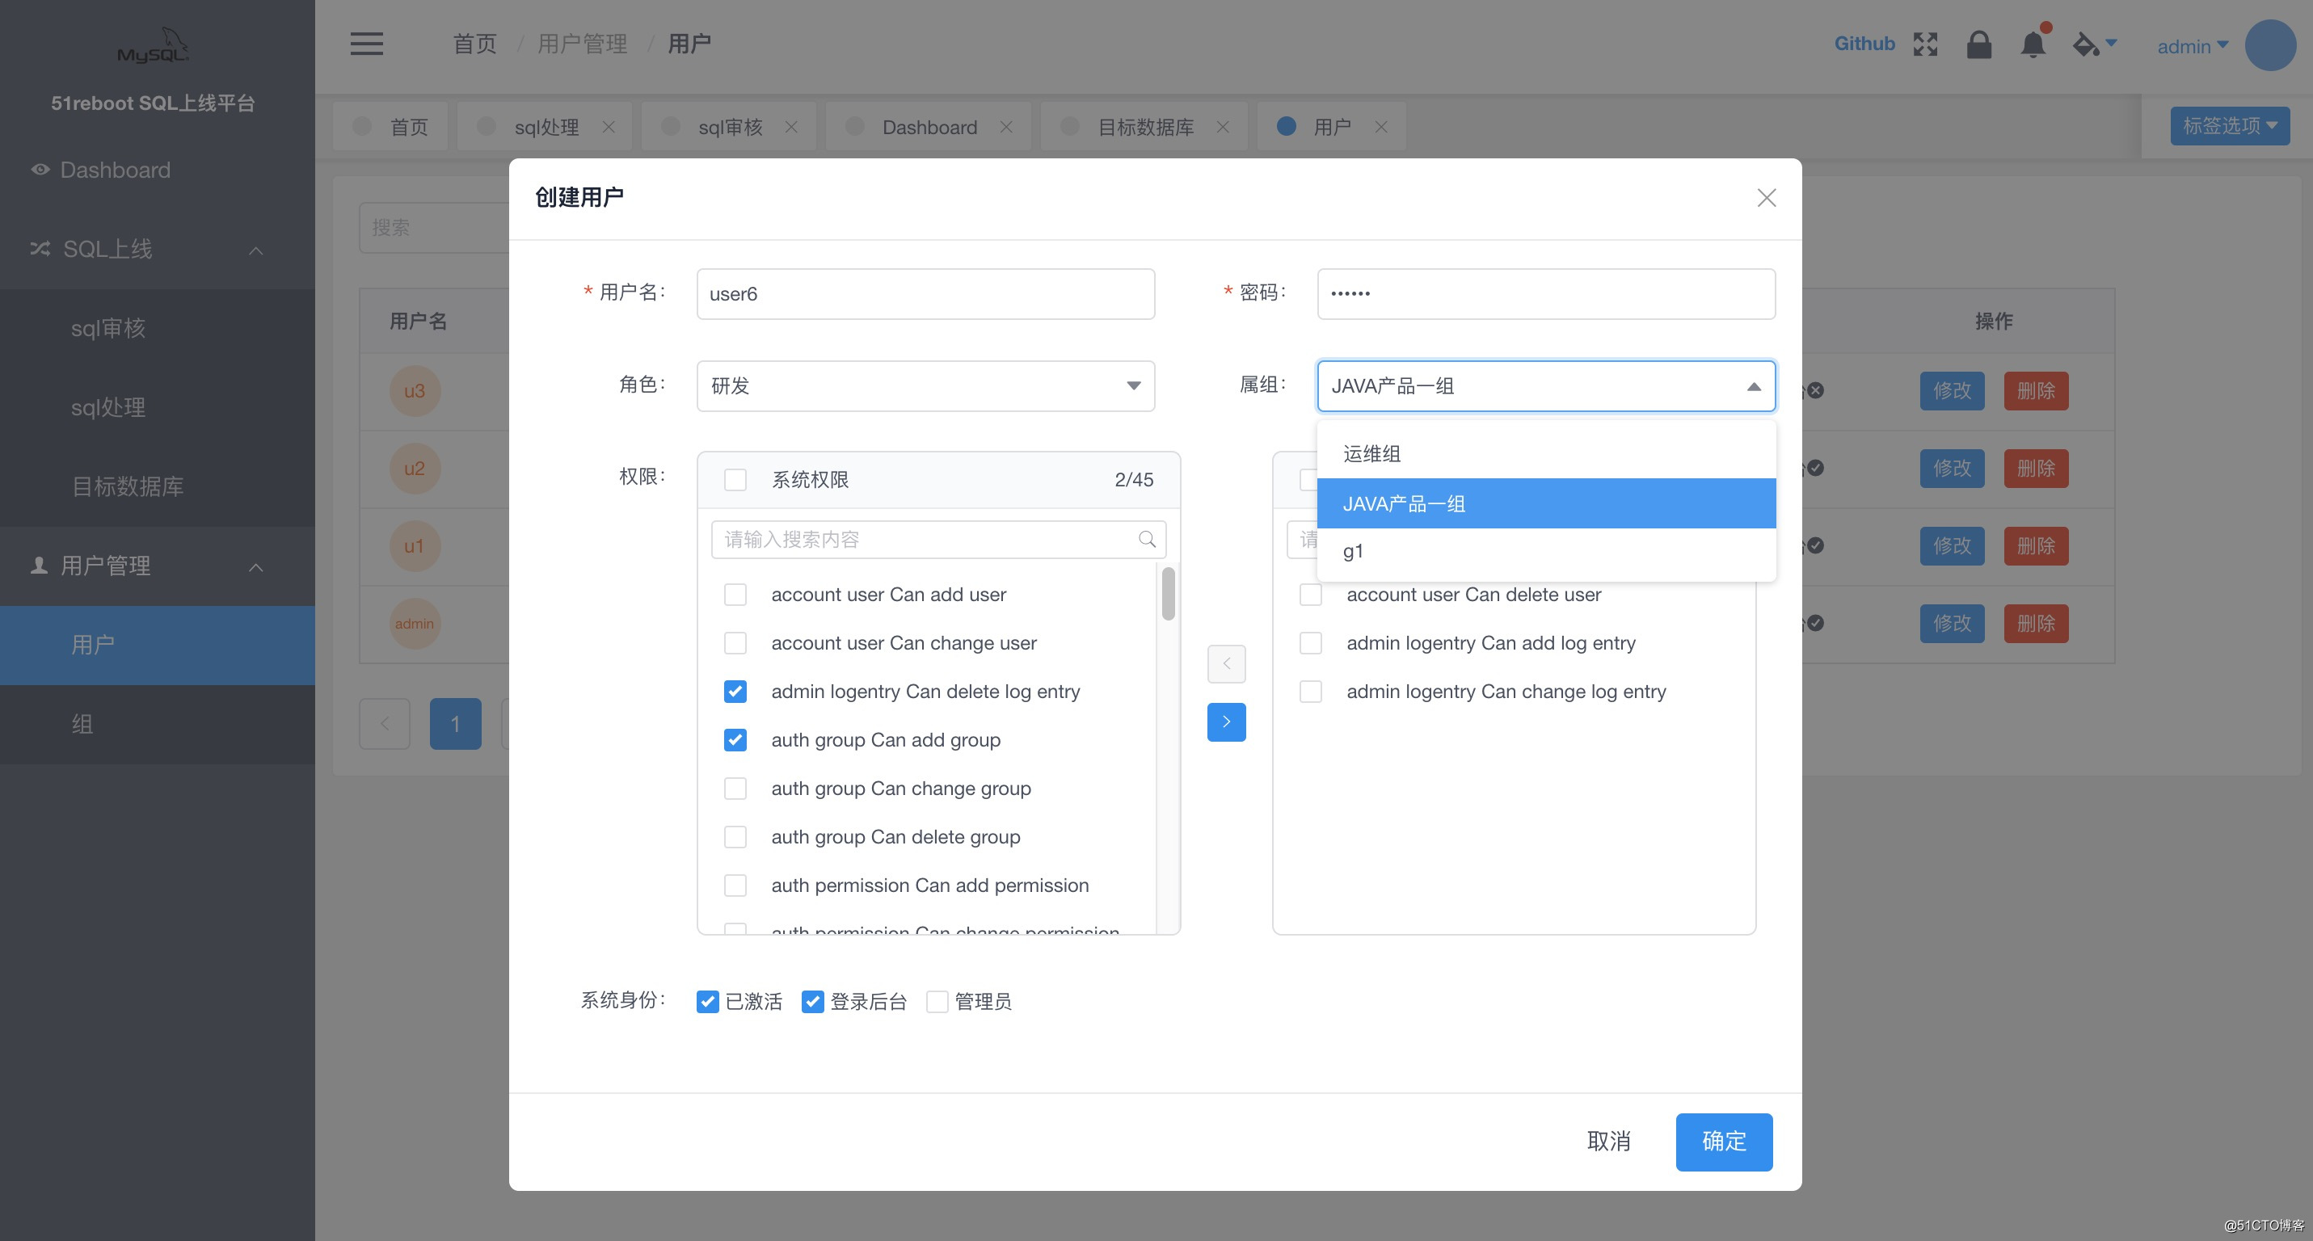The height and width of the screenshot is (1241, 2313).
Task: Click the previous page arrow in pagination
Action: click(x=385, y=723)
